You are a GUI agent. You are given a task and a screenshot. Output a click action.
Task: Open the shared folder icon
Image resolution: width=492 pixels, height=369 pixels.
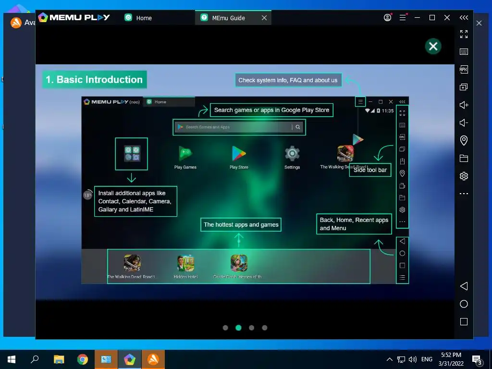(464, 158)
